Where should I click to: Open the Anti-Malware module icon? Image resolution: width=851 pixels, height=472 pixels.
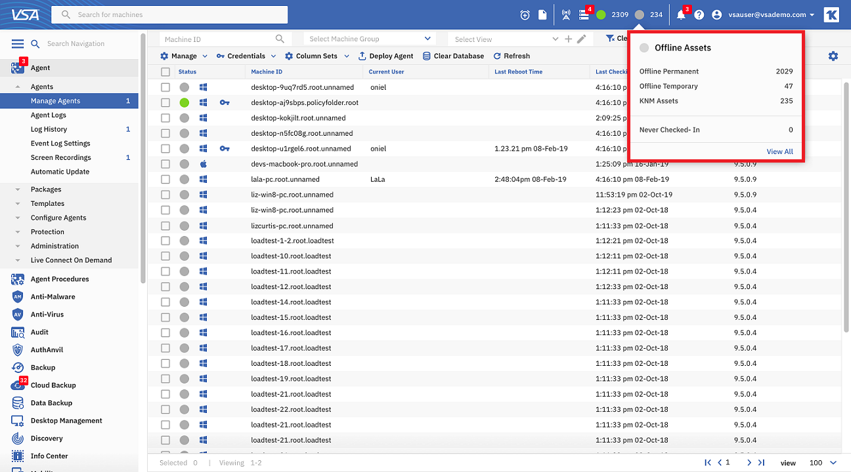[18, 297]
